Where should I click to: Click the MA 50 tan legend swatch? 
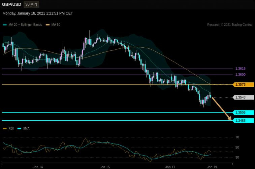pyautogui.click(x=47, y=25)
